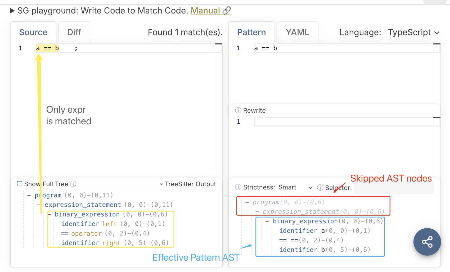Viewport: 450px width, 272px height.
Task: Enable the Show Full Tree checkbox
Action: tap(20, 184)
